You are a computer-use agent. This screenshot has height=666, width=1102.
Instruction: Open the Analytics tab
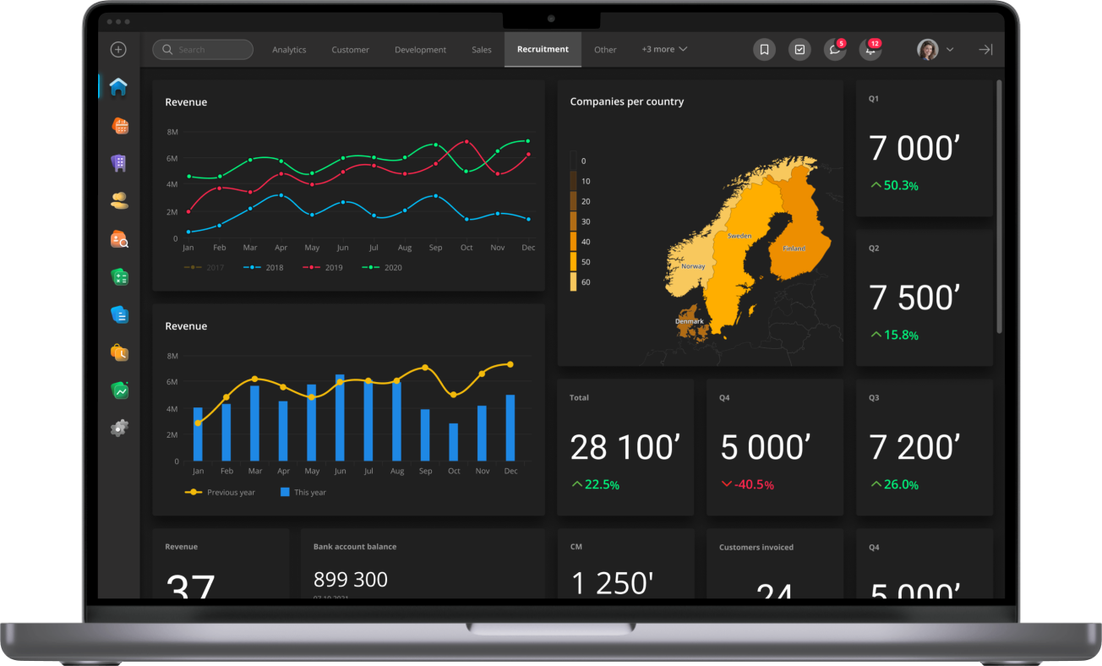click(289, 49)
